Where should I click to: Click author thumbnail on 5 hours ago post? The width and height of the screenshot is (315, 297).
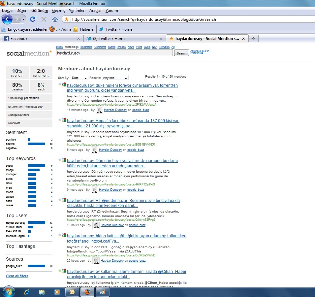[94, 150]
